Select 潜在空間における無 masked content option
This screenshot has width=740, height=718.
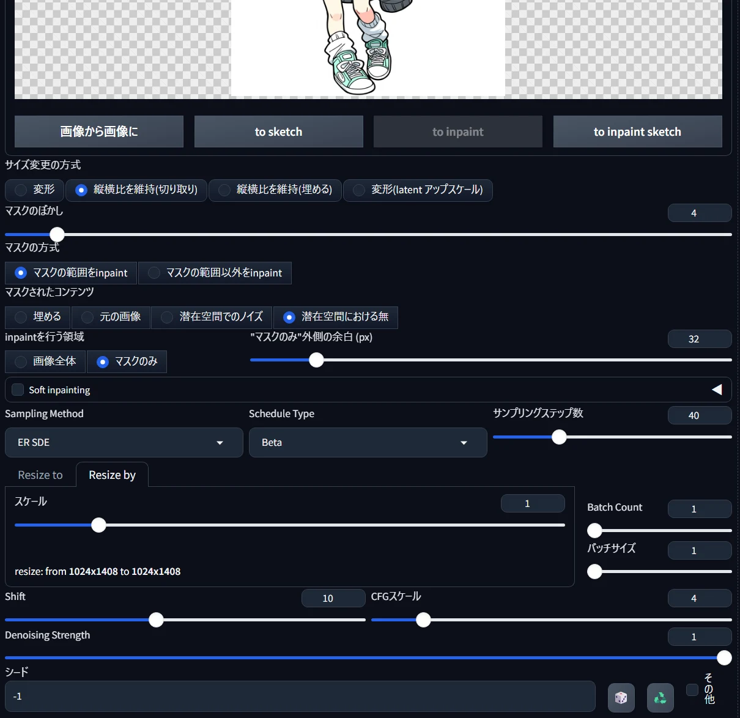click(x=336, y=317)
